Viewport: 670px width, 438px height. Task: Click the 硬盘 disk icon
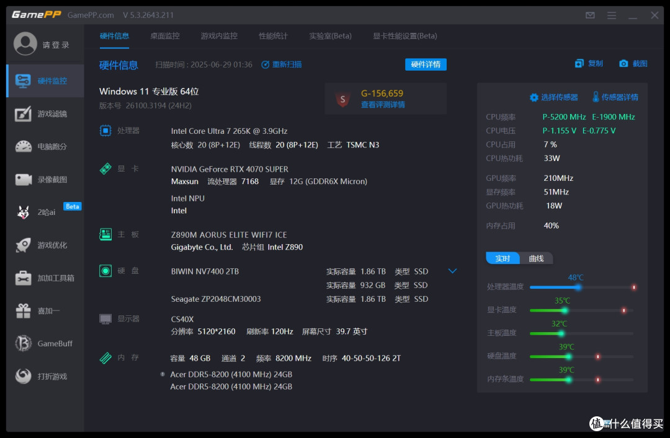click(x=105, y=271)
